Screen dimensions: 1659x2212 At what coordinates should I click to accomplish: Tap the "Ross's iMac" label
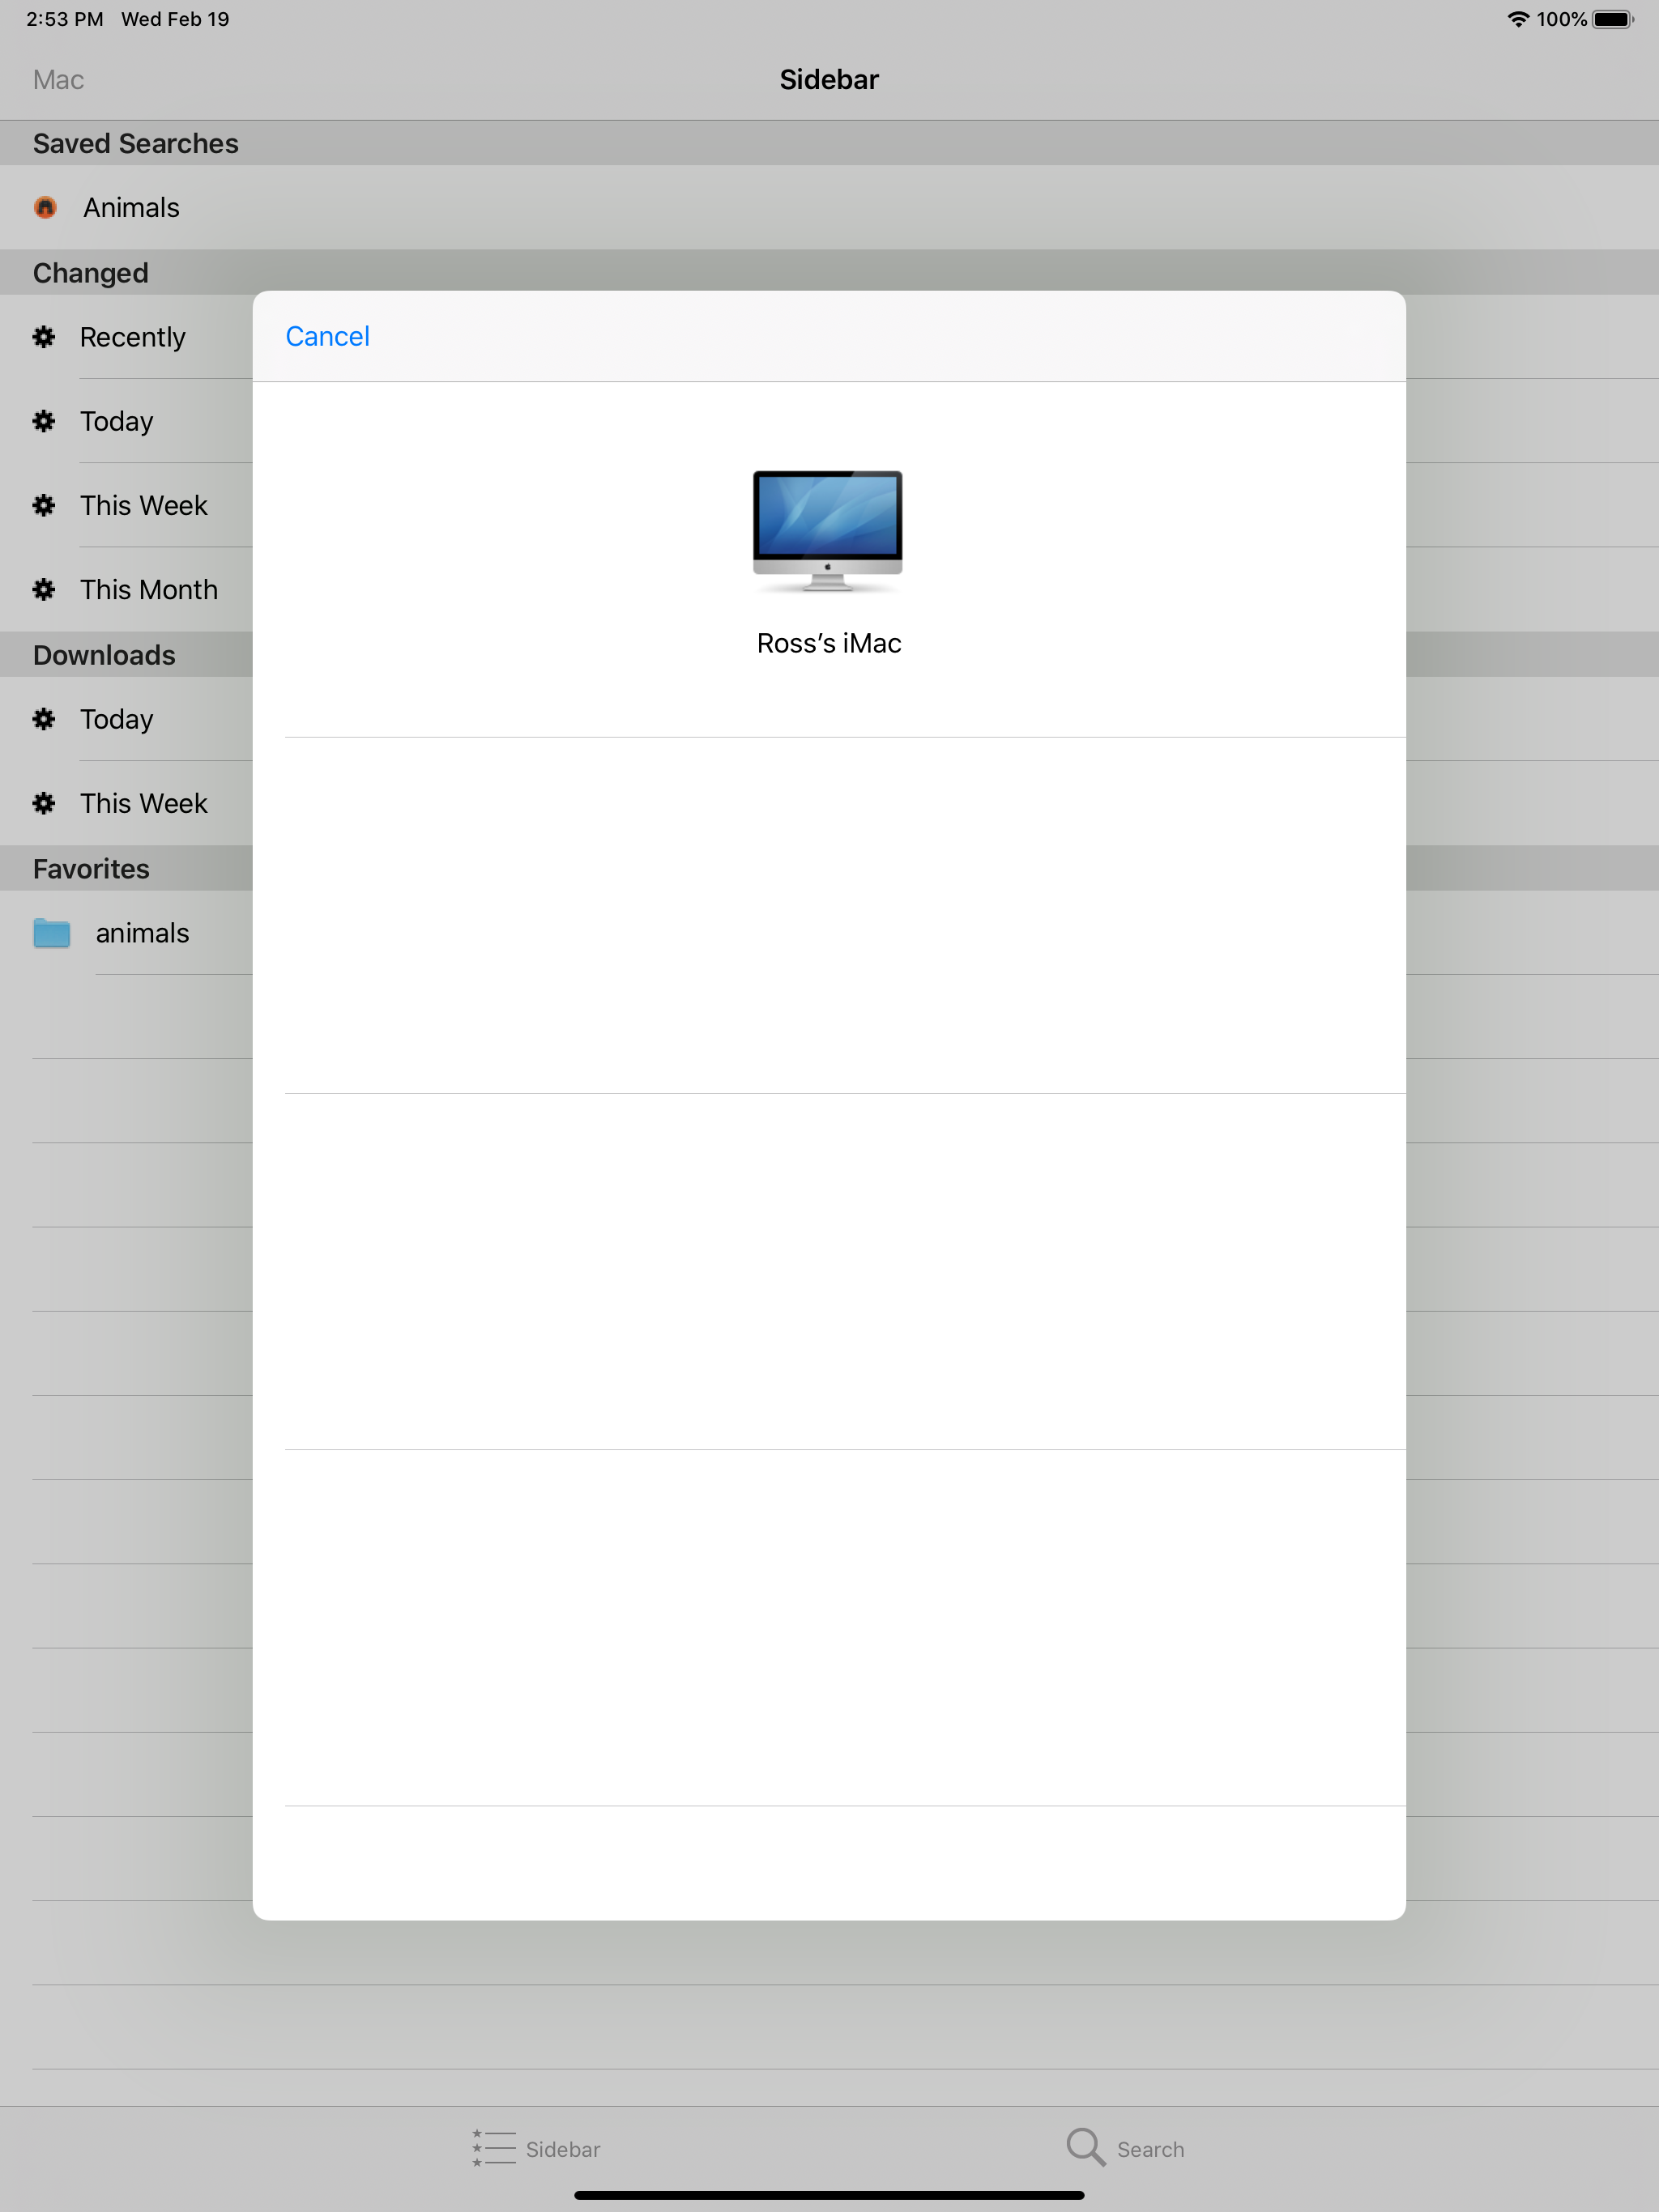[829, 643]
